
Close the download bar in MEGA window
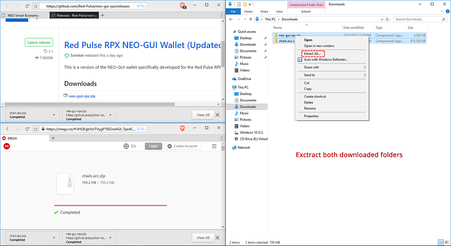[218, 237]
